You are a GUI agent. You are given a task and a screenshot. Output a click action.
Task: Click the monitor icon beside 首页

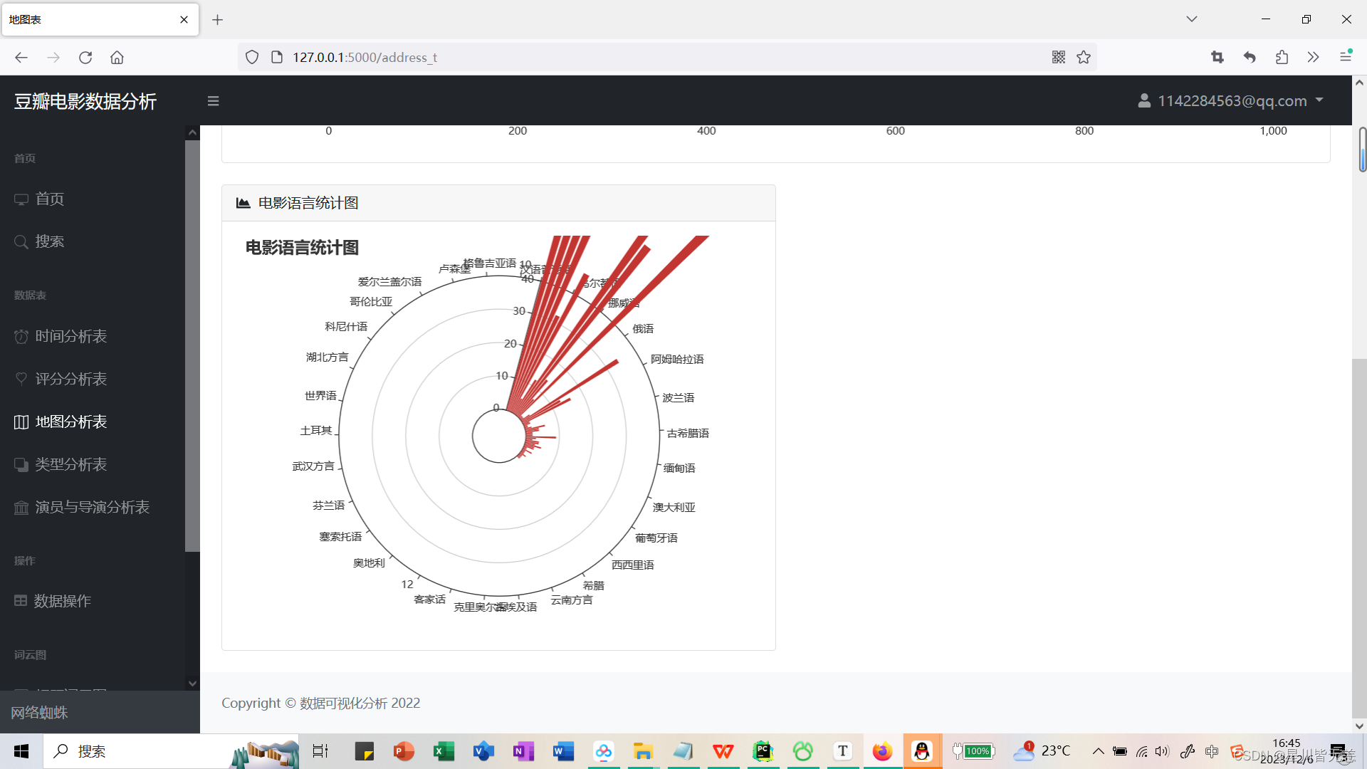tap(21, 199)
